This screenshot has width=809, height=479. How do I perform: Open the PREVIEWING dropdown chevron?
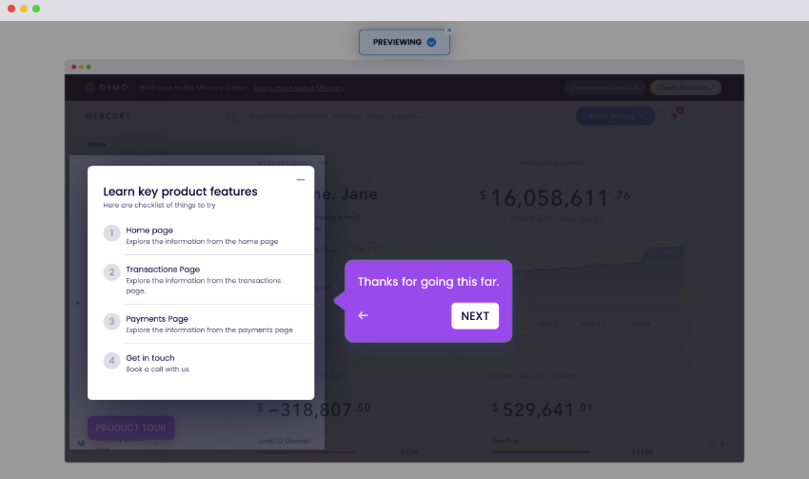[431, 42]
